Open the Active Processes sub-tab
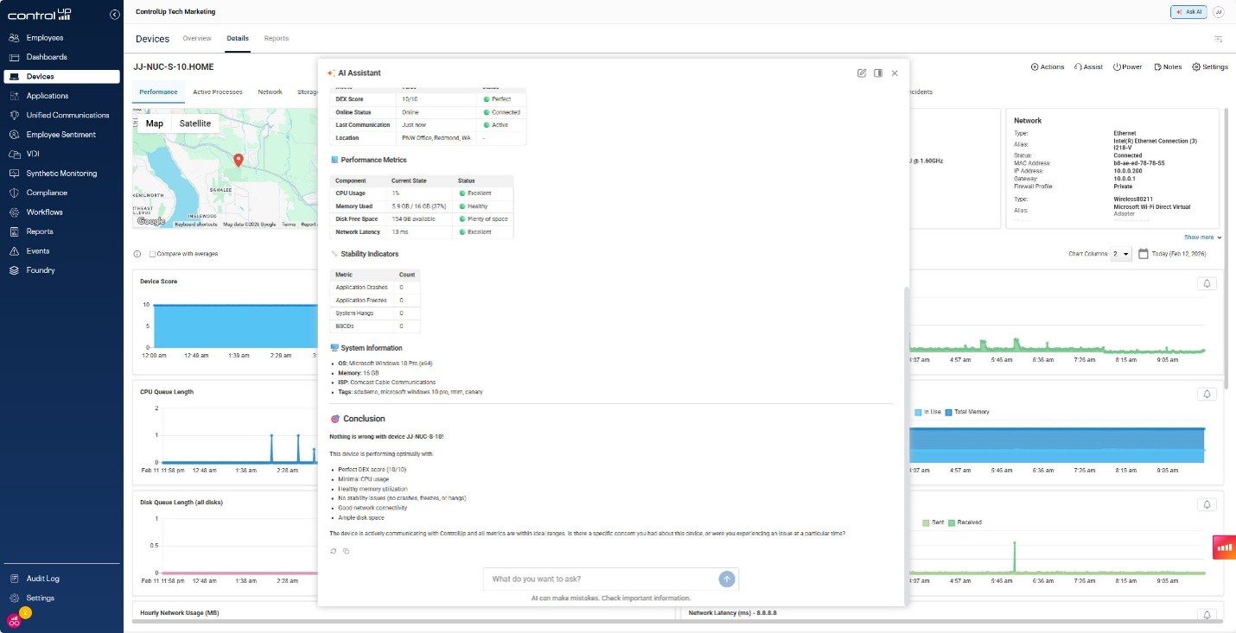 click(x=218, y=92)
